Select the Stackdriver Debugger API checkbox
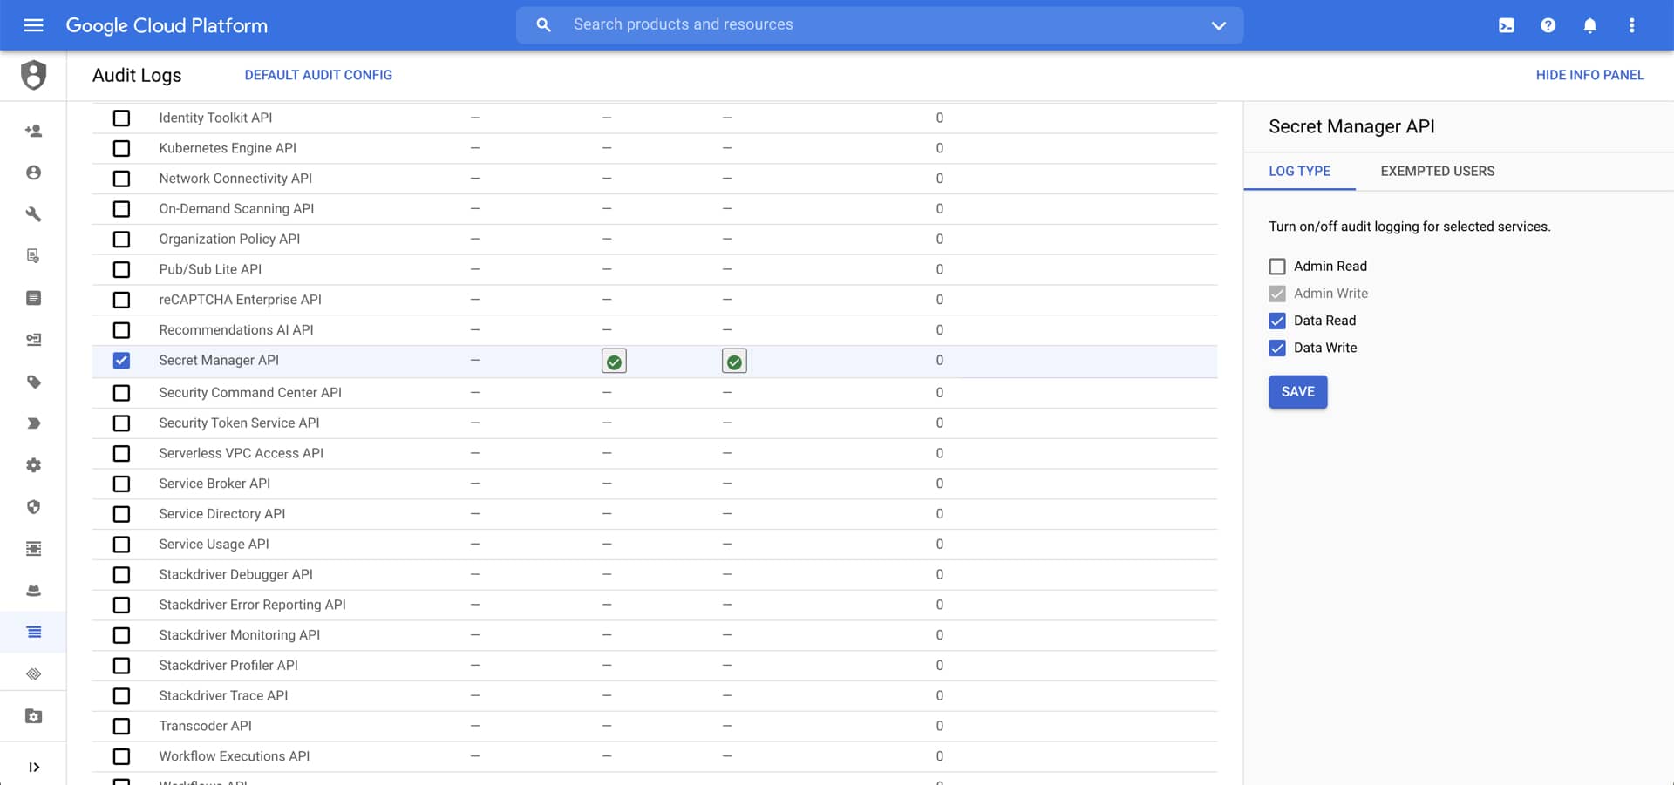Screen dimensions: 1674x785 [121, 575]
